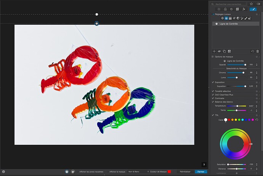The image size is (263, 176).
Task: Toggle visibility dot of Ligne de Contrôle mask
Action: [216, 24]
